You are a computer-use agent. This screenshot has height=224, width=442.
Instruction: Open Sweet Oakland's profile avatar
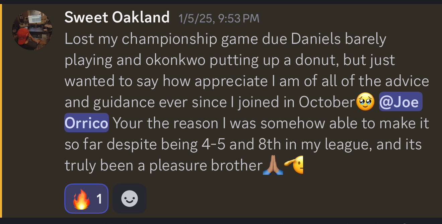[32, 30]
